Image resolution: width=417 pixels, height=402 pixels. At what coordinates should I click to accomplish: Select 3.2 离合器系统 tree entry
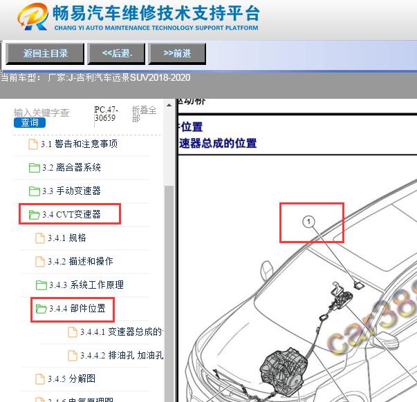(x=71, y=168)
